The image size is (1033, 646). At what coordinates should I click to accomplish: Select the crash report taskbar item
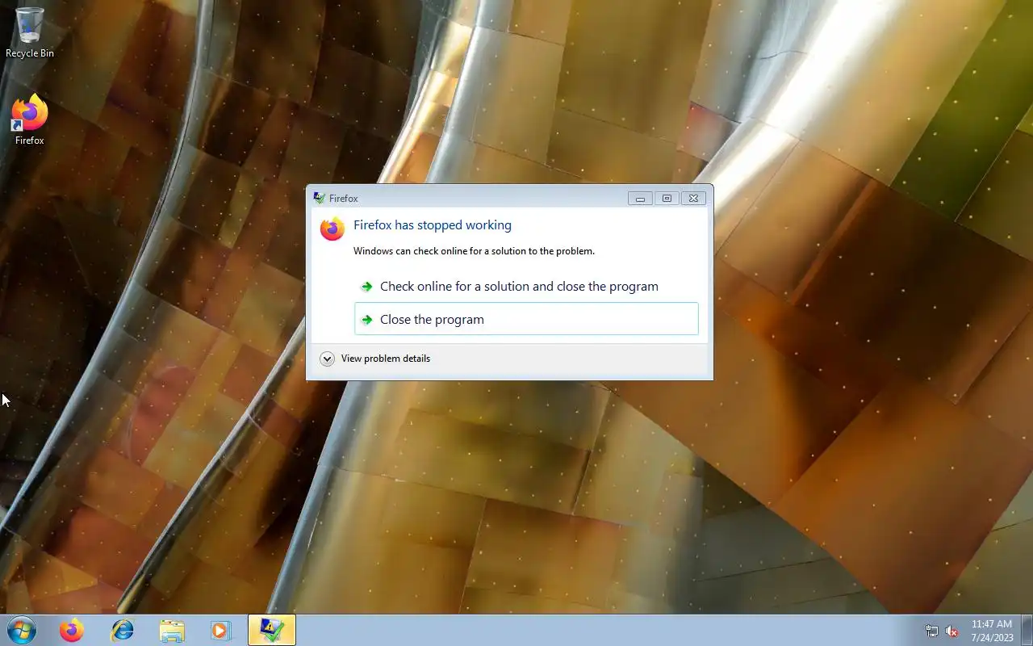[272, 630]
